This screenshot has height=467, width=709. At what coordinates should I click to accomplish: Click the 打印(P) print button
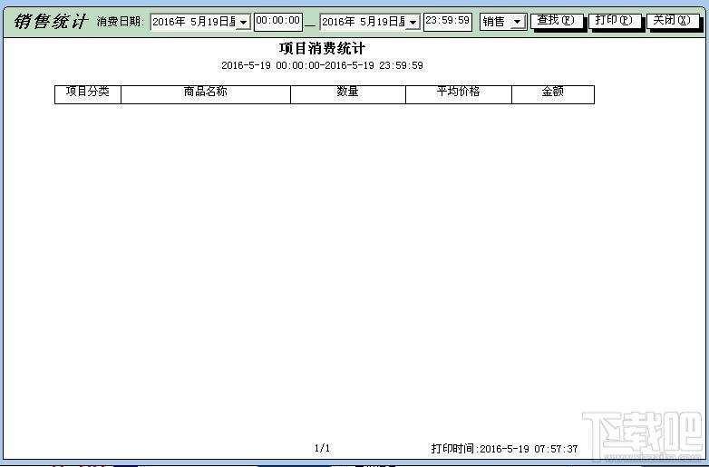(x=614, y=21)
